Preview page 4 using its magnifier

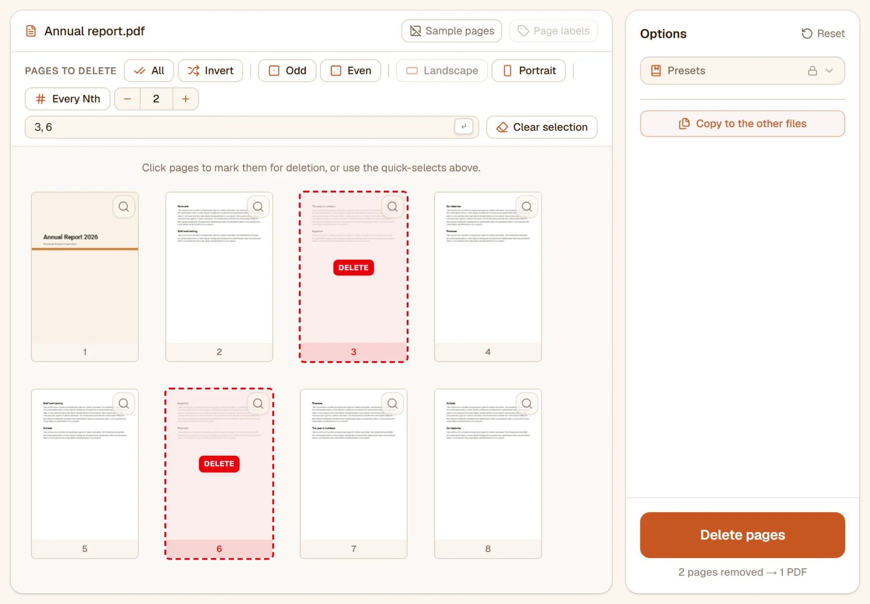click(x=527, y=207)
